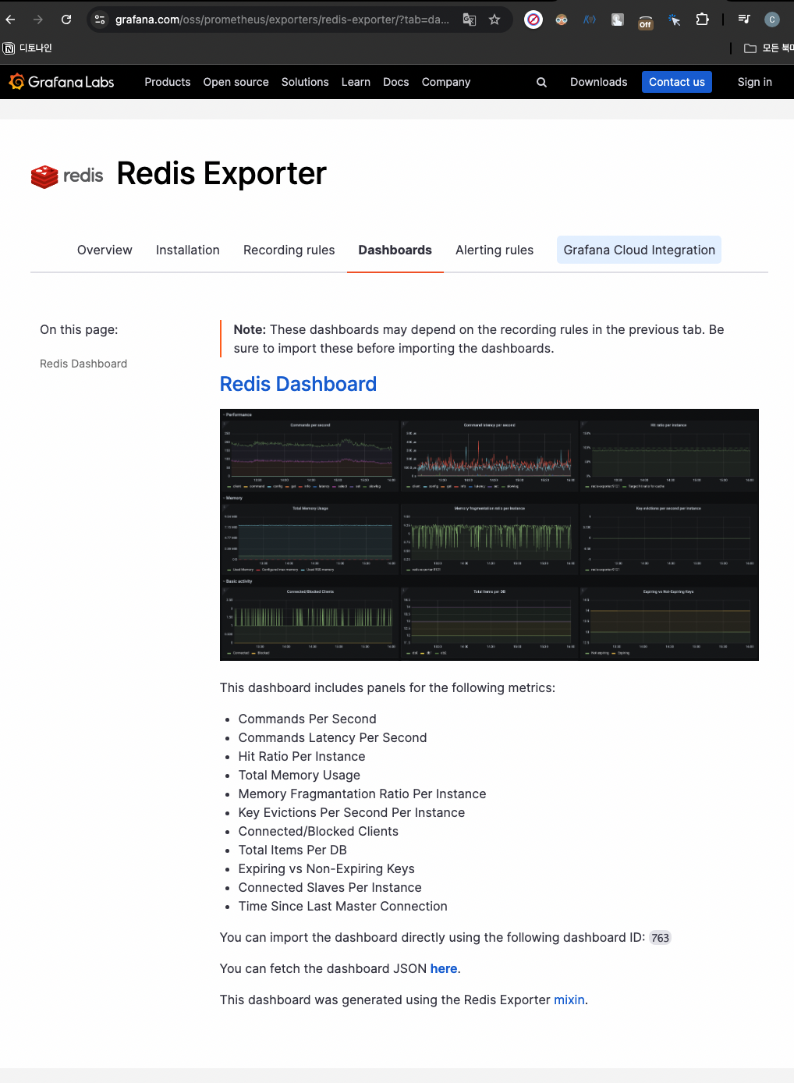Fetch the dashboard JSON via here link

pos(444,968)
